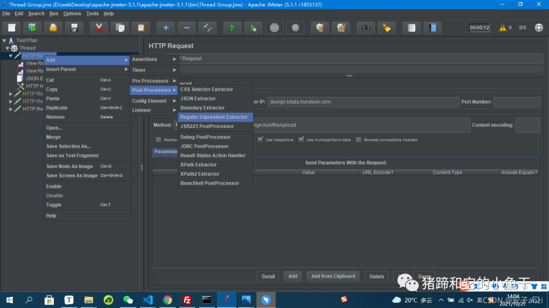Open function helper dialog icon
This screenshot has height=308, width=549.
(x=411, y=27)
